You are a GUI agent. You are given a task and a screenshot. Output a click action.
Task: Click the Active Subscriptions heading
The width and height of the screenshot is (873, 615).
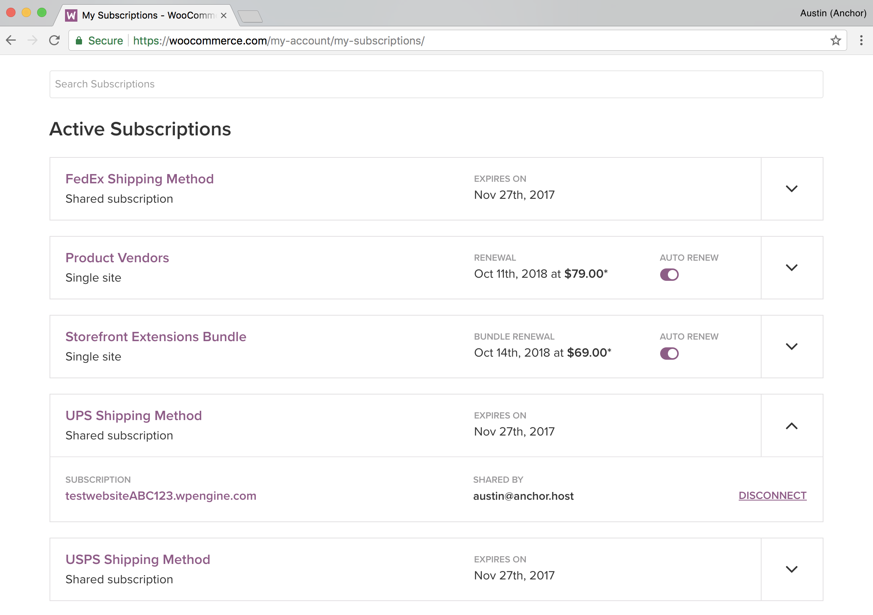[140, 129]
